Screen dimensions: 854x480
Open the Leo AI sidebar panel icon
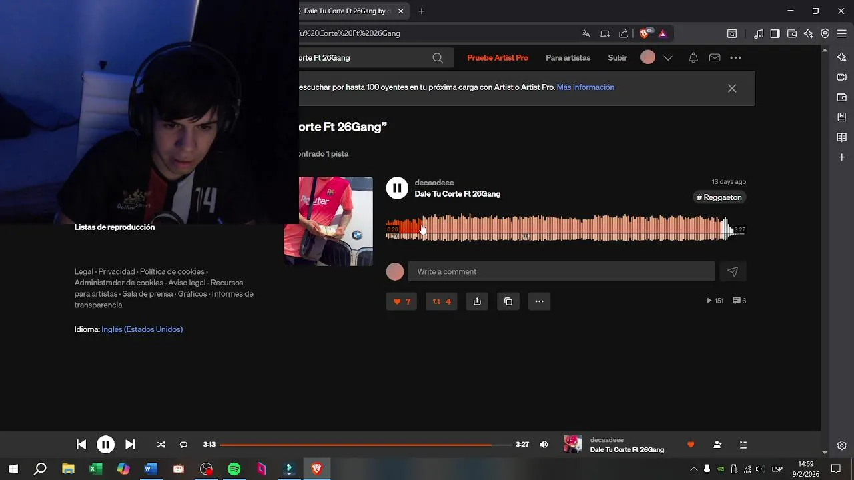842,57
